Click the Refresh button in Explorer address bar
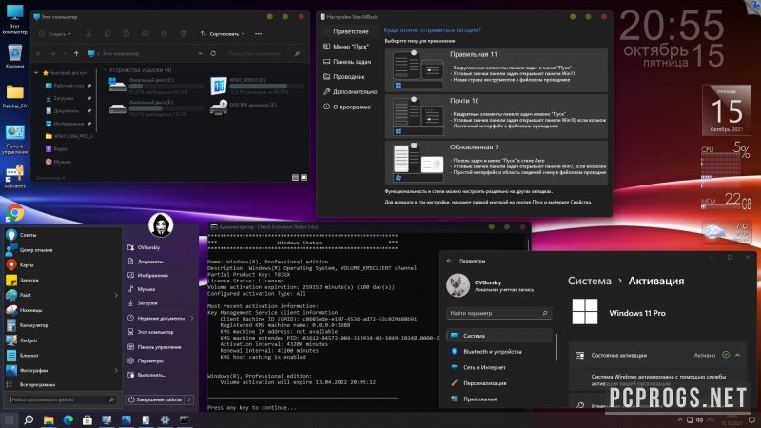 213,54
